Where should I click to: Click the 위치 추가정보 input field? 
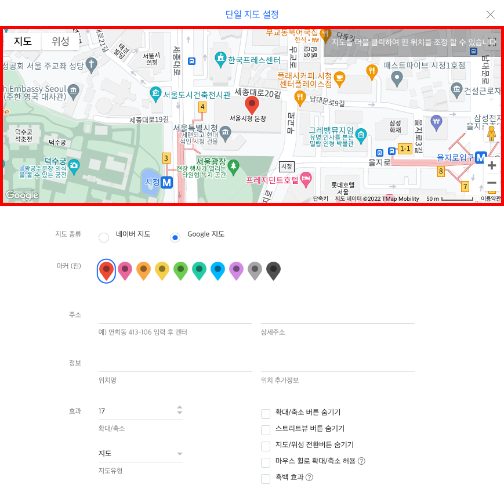pyautogui.click(x=338, y=363)
